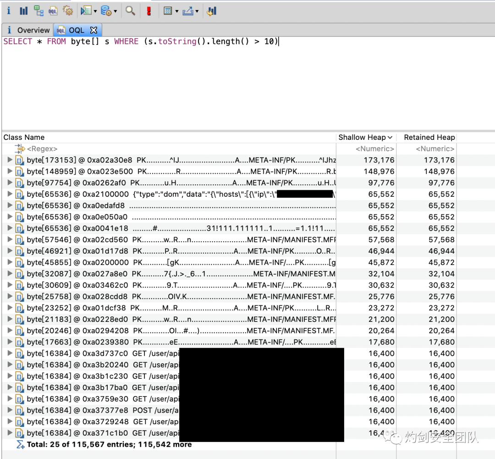495x459 pixels.
Task: Open the Histogram view from toolbar
Action: pyautogui.click(x=24, y=11)
